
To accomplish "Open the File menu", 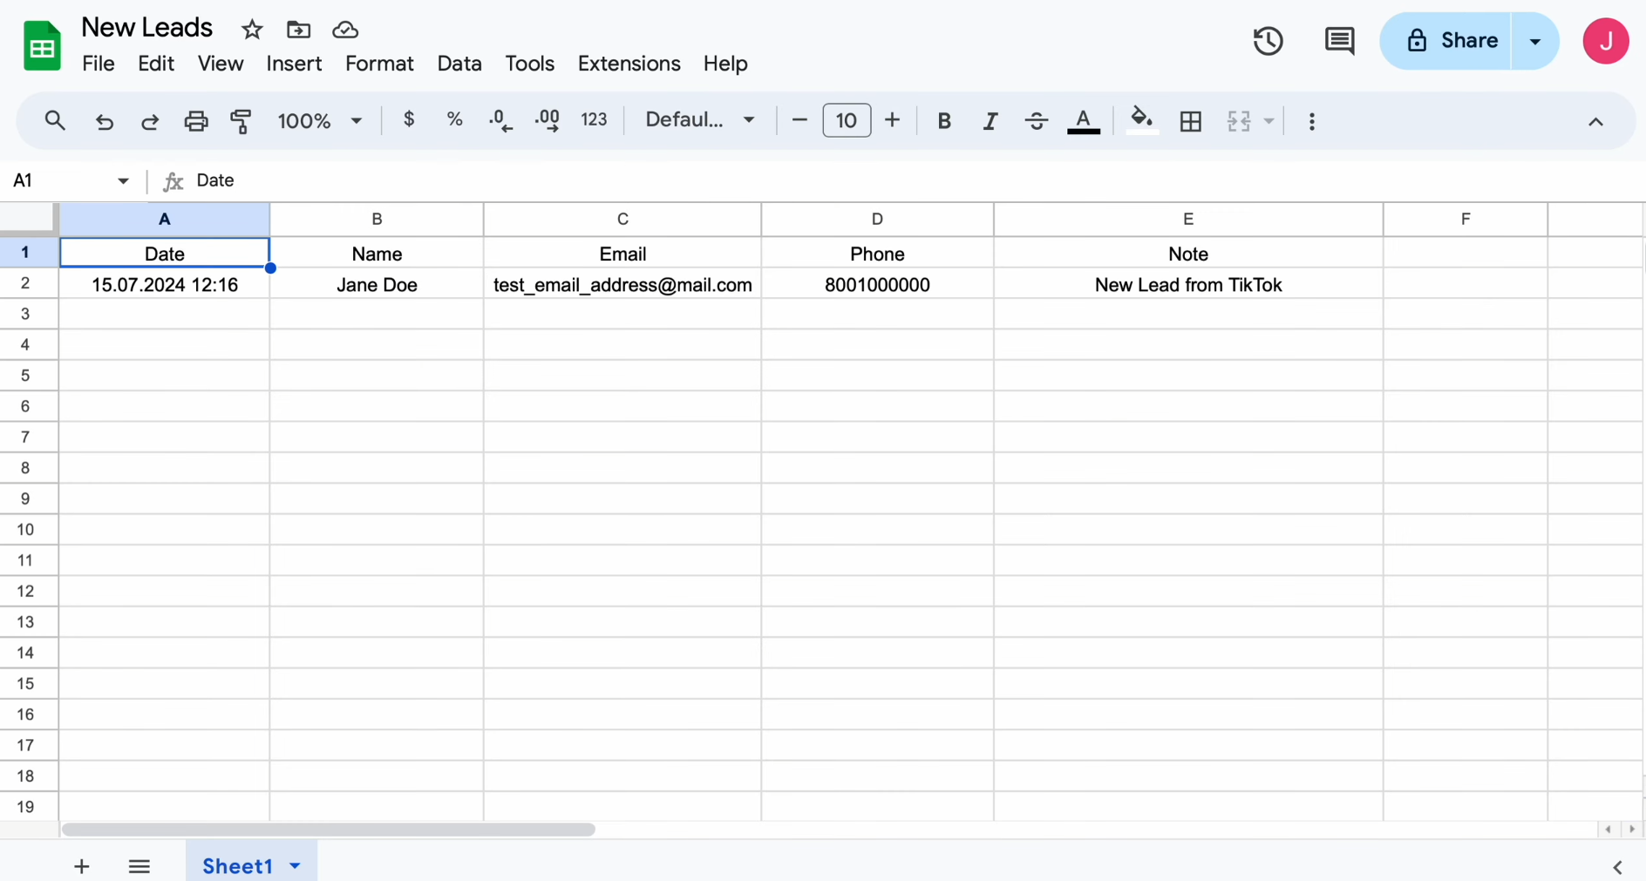I will 98,64.
